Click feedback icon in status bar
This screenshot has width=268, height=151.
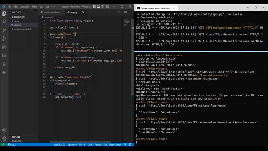pos(125,145)
